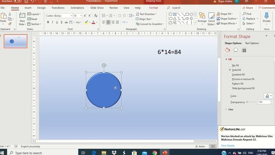275x155 pixels.
Task: Open Norton View Details link
Action: [x=228, y=146]
